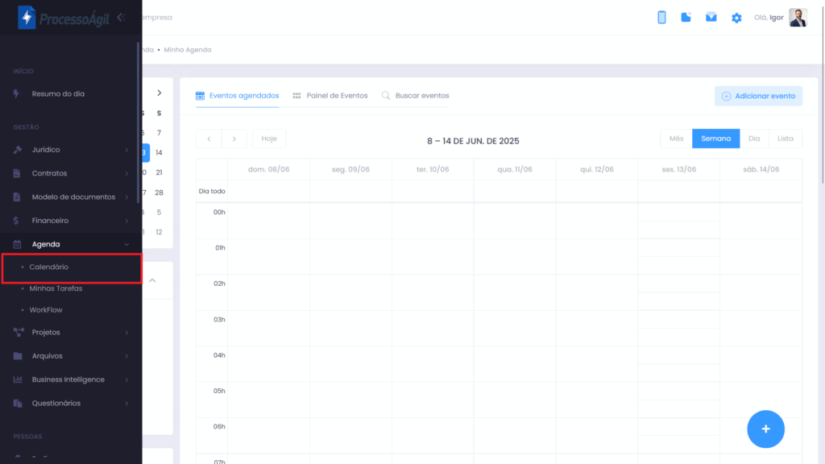The image size is (825, 464).
Task: Click the Arquivos folder icon
Action: click(18, 355)
